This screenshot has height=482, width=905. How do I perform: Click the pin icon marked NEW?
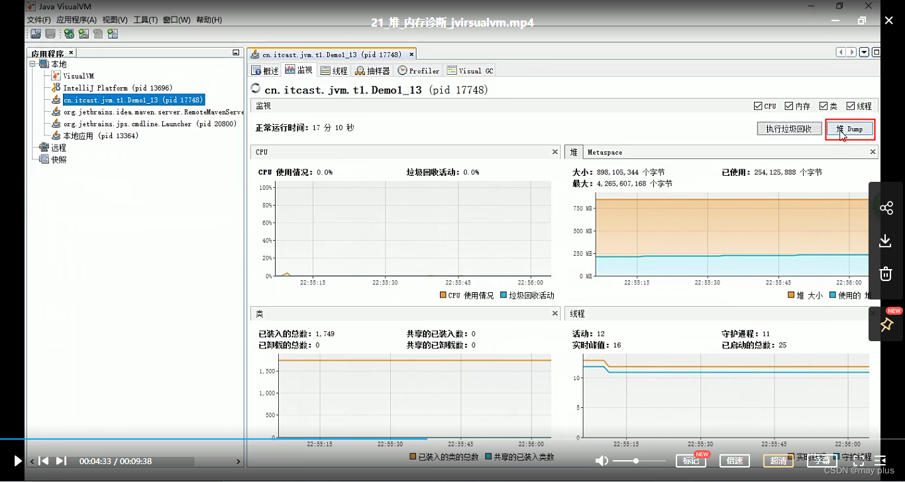tap(886, 325)
